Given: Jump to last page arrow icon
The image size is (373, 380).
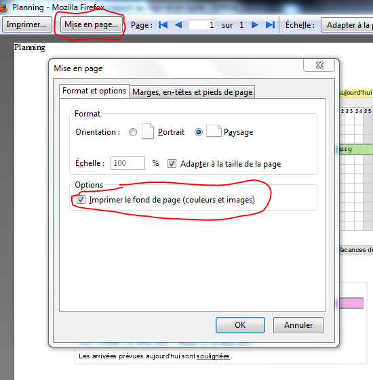Looking at the screenshot, I should point(270,24).
